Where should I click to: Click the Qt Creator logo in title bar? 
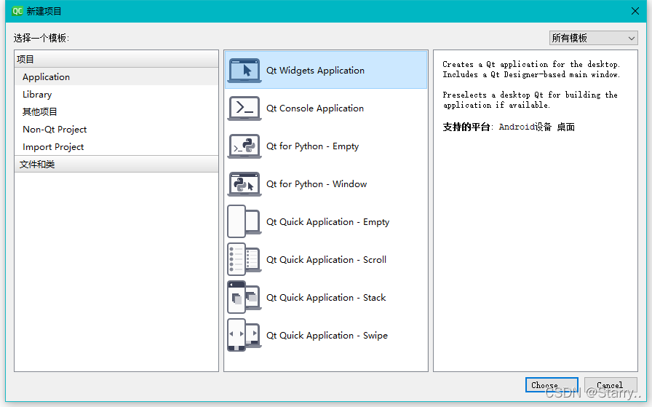(17, 11)
